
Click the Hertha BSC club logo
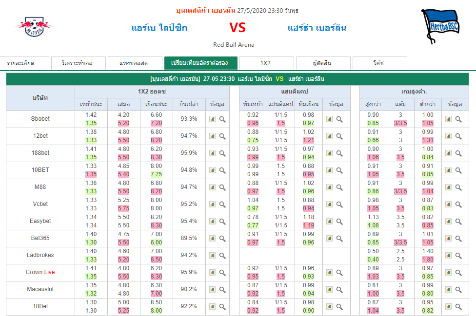440,26
